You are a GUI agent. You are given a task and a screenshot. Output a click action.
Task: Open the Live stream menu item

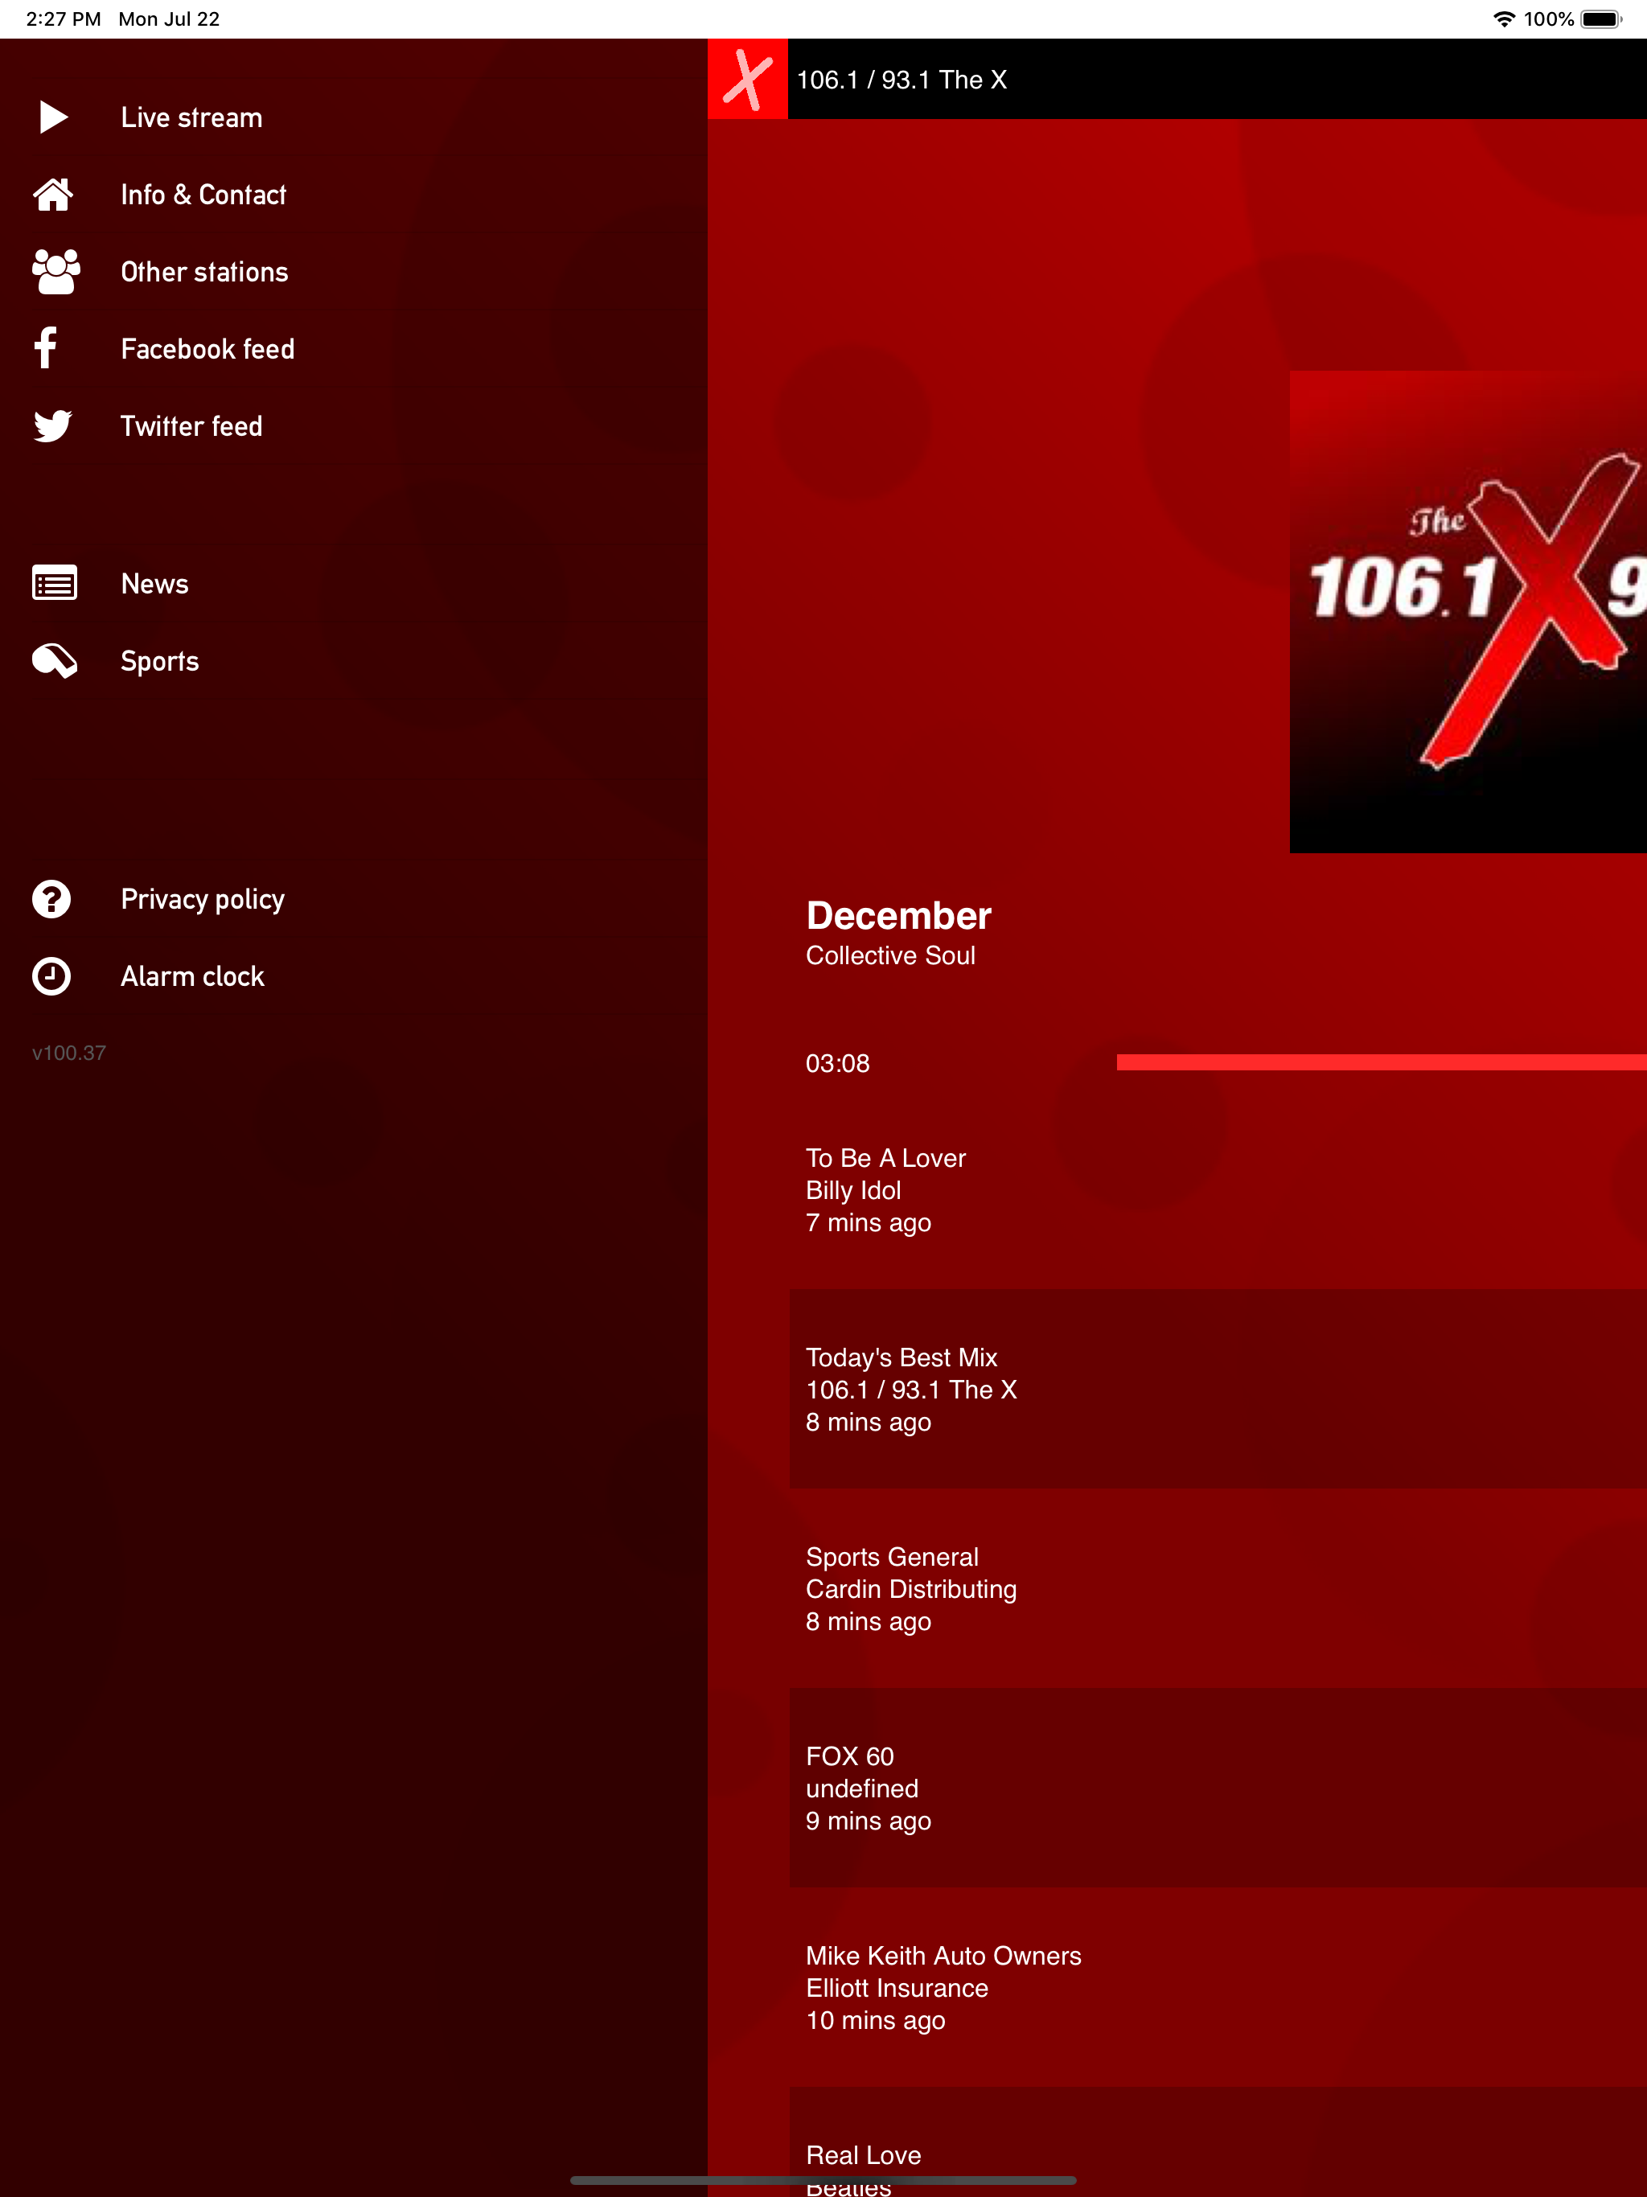354,117
